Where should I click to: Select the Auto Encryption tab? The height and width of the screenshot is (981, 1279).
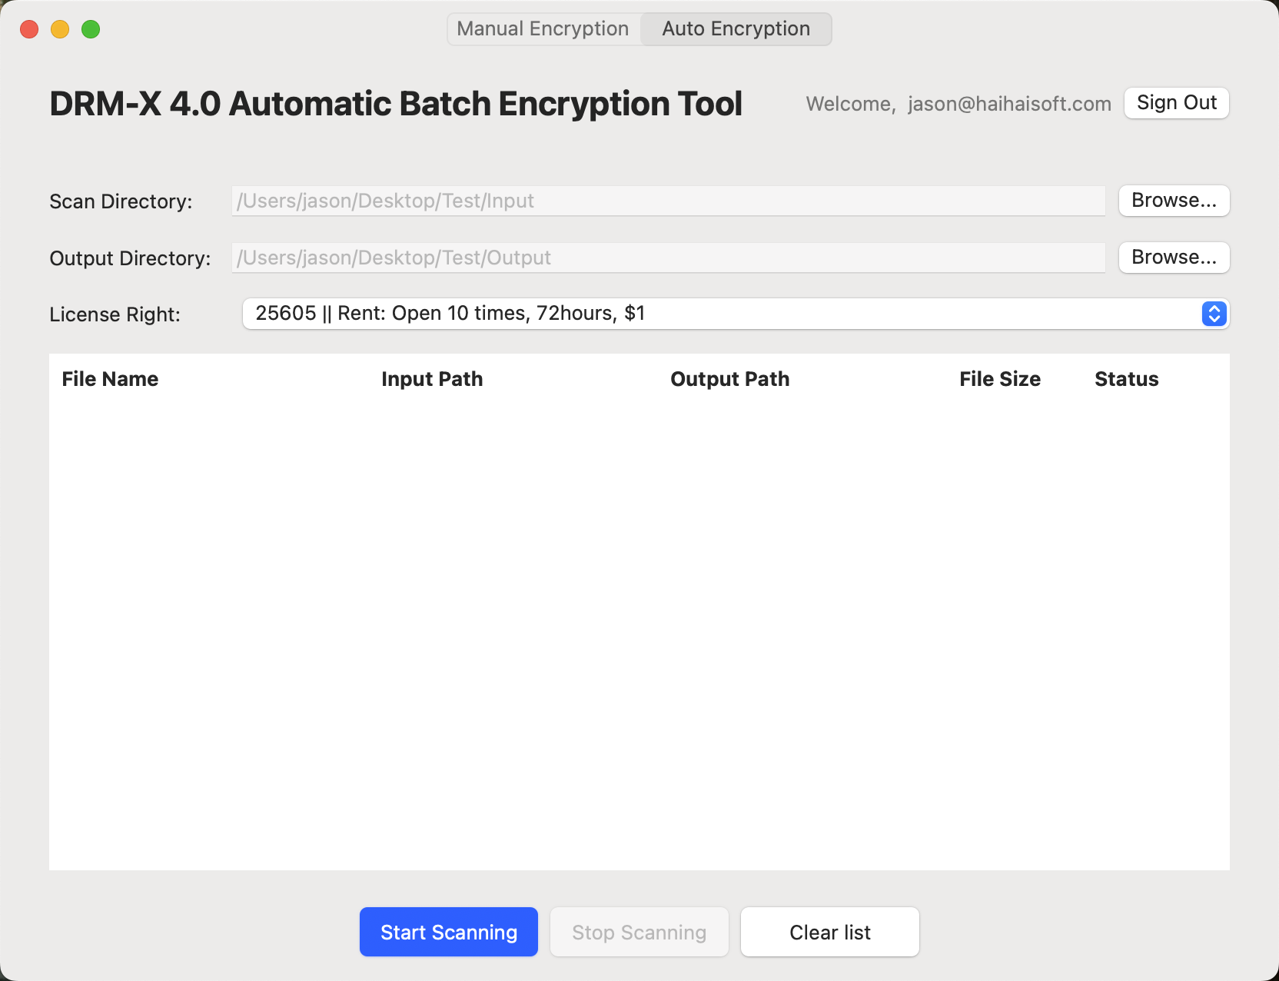(736, 29)
